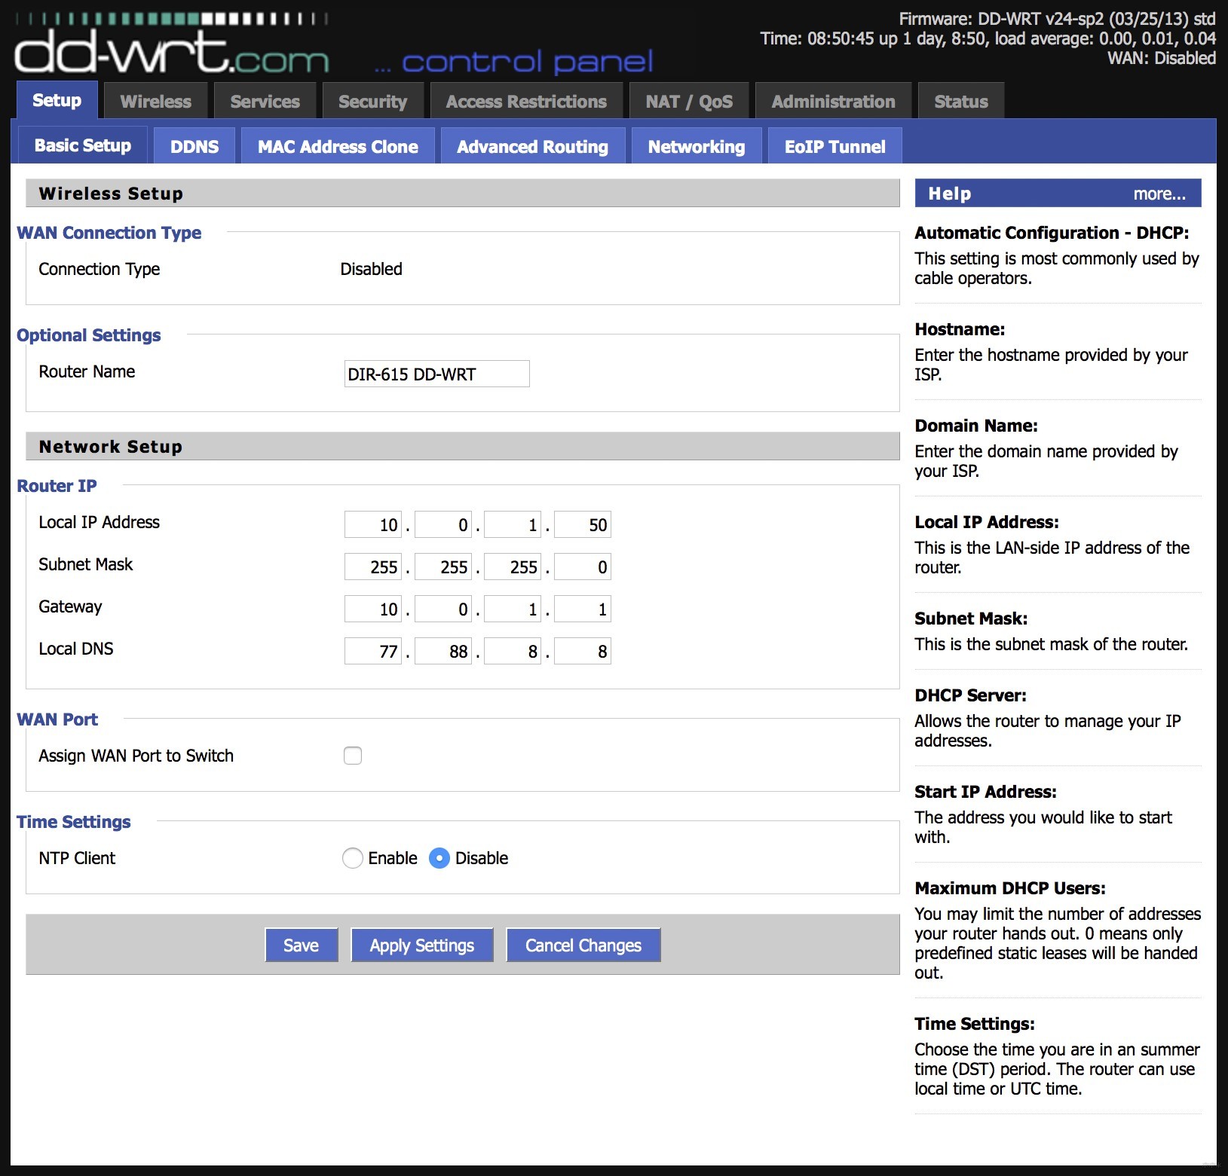This screenshot has height=1176, width=1228.
Task: Click the 'DHCP Server:' help heading
Action: (x=970, y=695)
